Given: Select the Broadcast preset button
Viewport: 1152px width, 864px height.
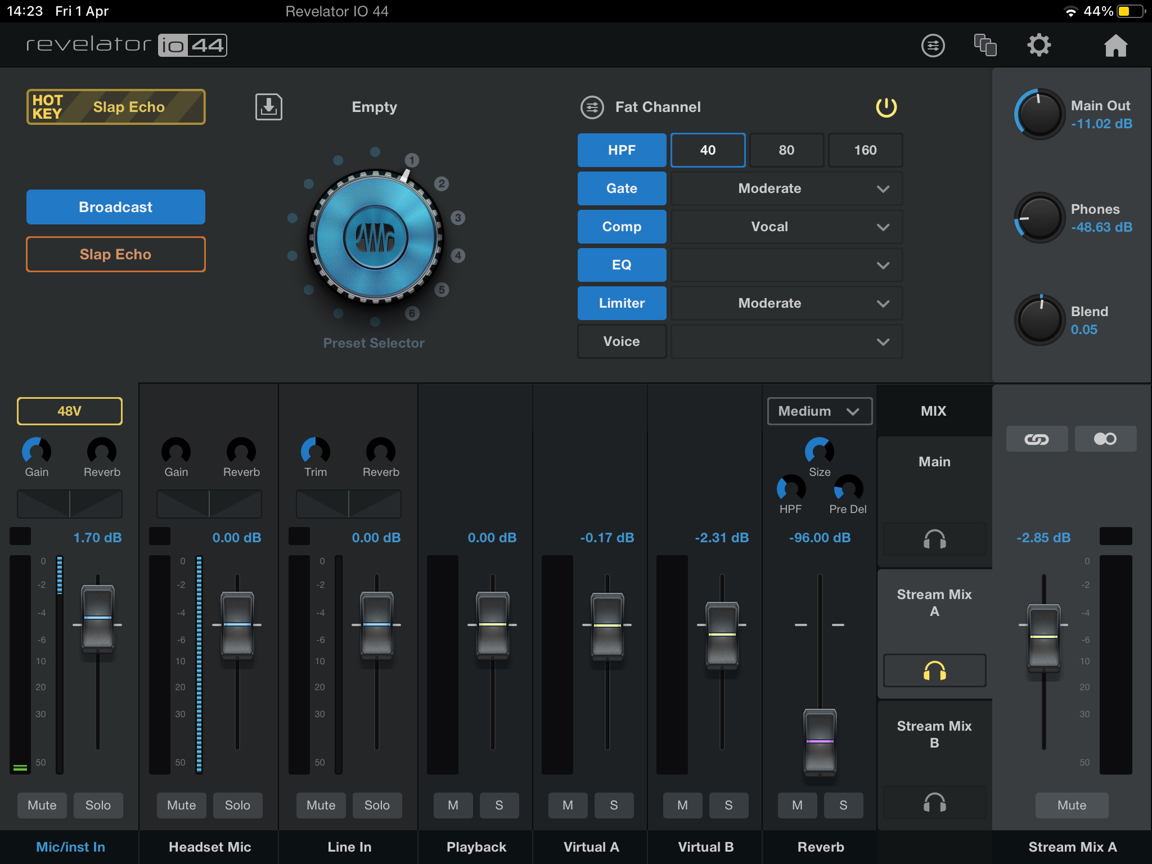Looking at the screenshot, I should [x=115, y=207].
